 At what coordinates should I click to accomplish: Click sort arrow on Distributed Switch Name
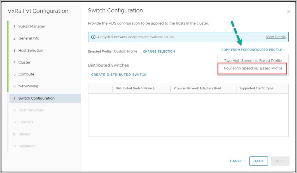[154, 89]
